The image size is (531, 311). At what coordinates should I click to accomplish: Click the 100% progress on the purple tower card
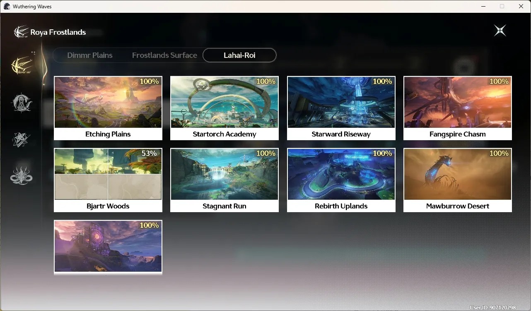coord(149,225)
